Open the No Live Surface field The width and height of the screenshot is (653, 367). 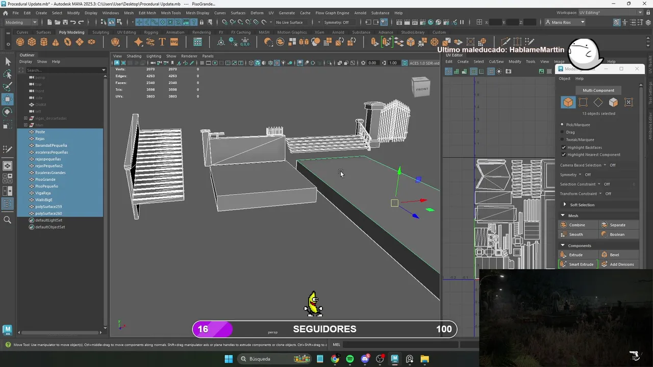[x=292, y=22]
